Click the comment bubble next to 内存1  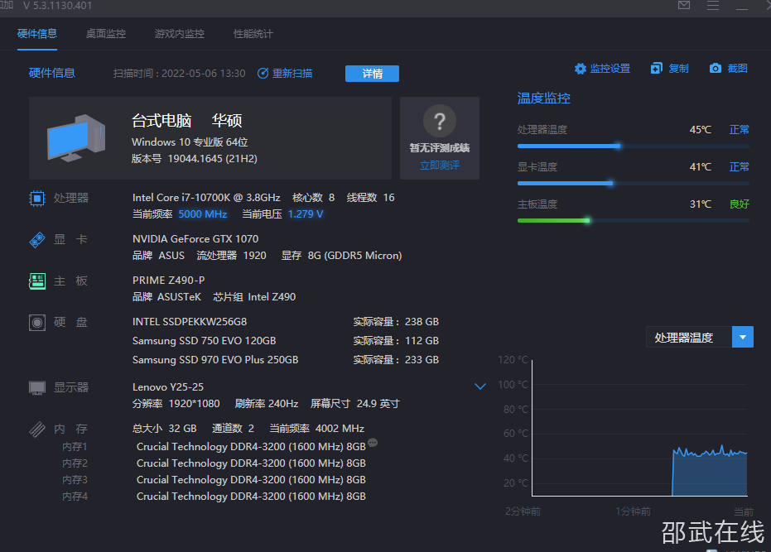click(x=373, y=444)
